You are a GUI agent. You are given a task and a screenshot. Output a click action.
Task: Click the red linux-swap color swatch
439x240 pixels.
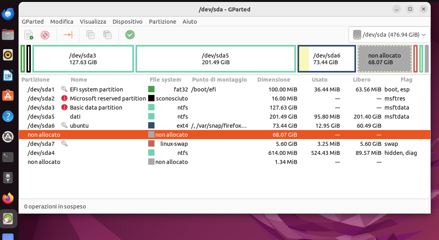(151, 143)
